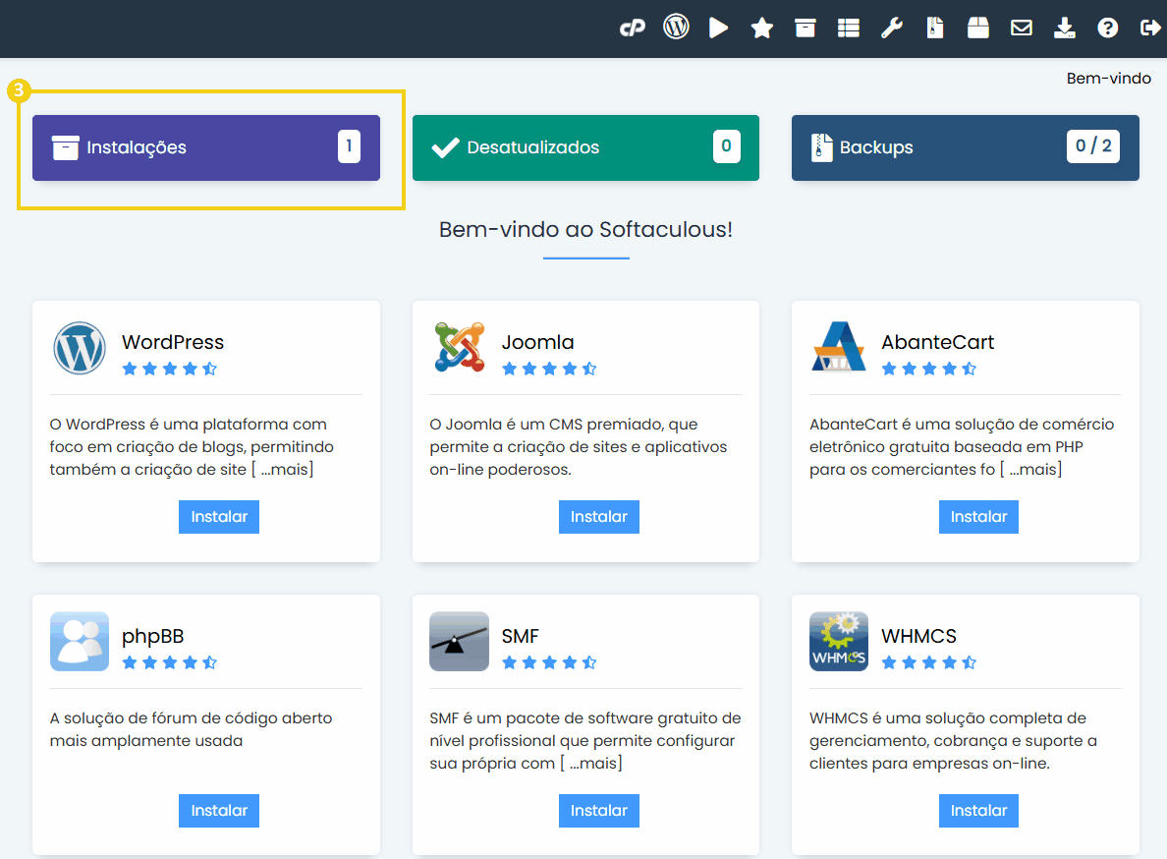Open email settings envelope icon
1167x859 pixels.
click(1022, 29)
